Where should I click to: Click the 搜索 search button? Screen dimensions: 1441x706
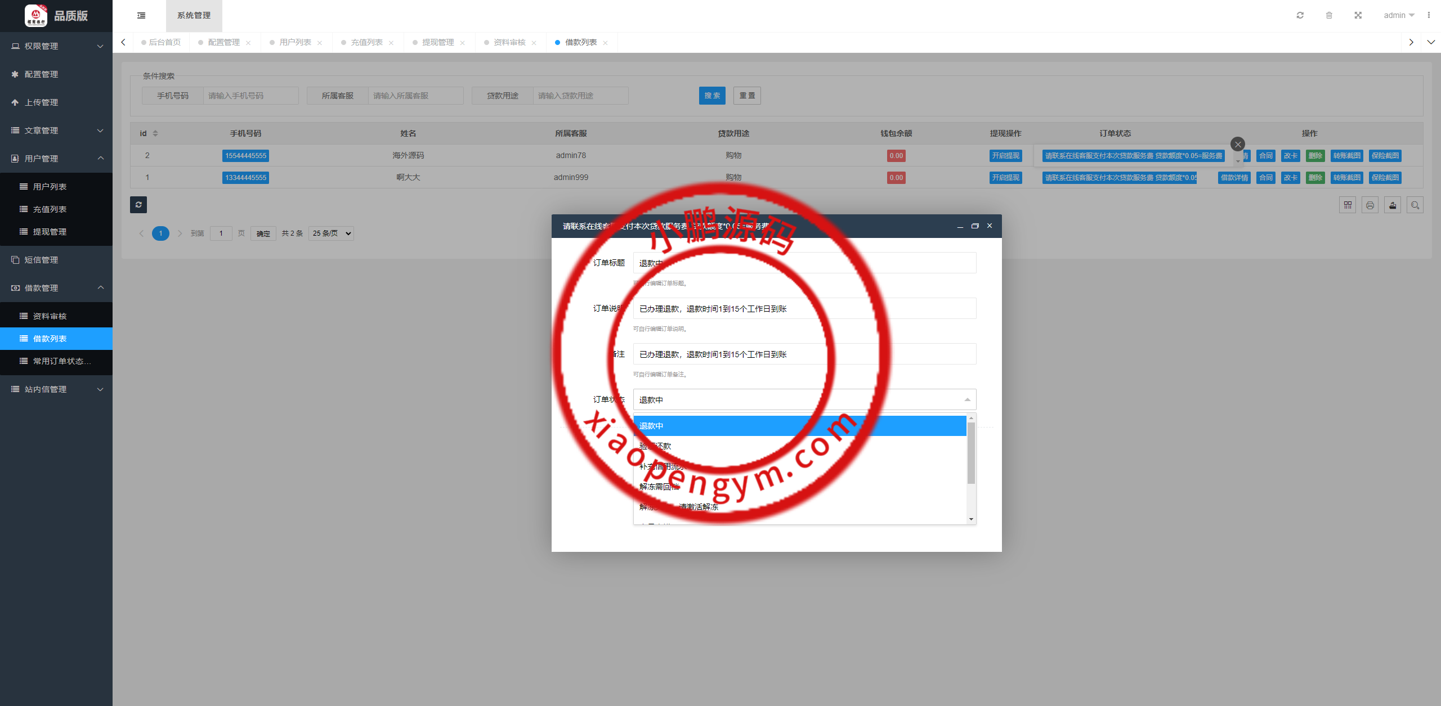click(712, 96)
